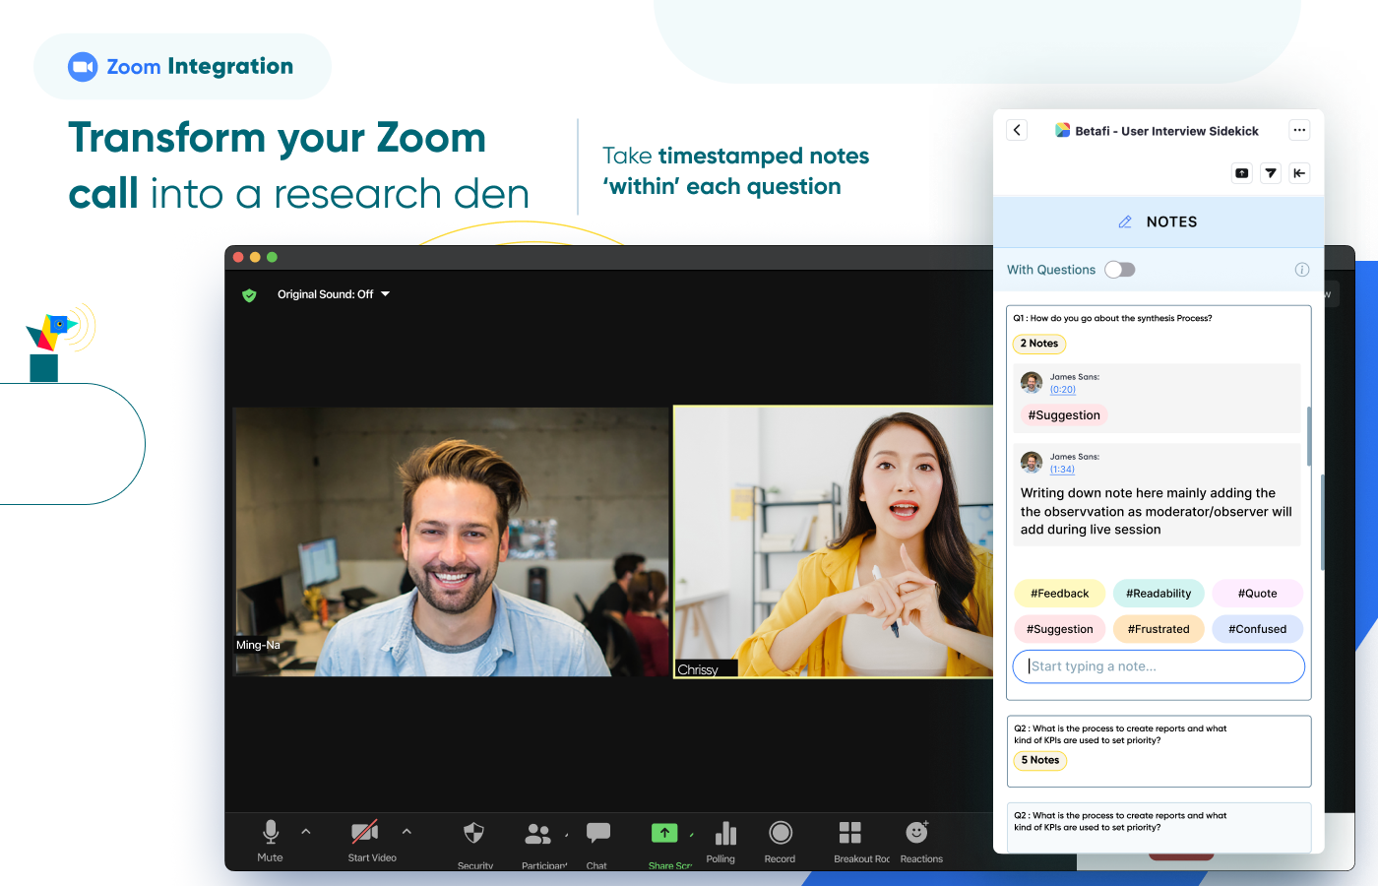Viewport: 1378px width, 886px height.
Task: Click the Zoom Integration badge
Action: (x=182, y=66)
